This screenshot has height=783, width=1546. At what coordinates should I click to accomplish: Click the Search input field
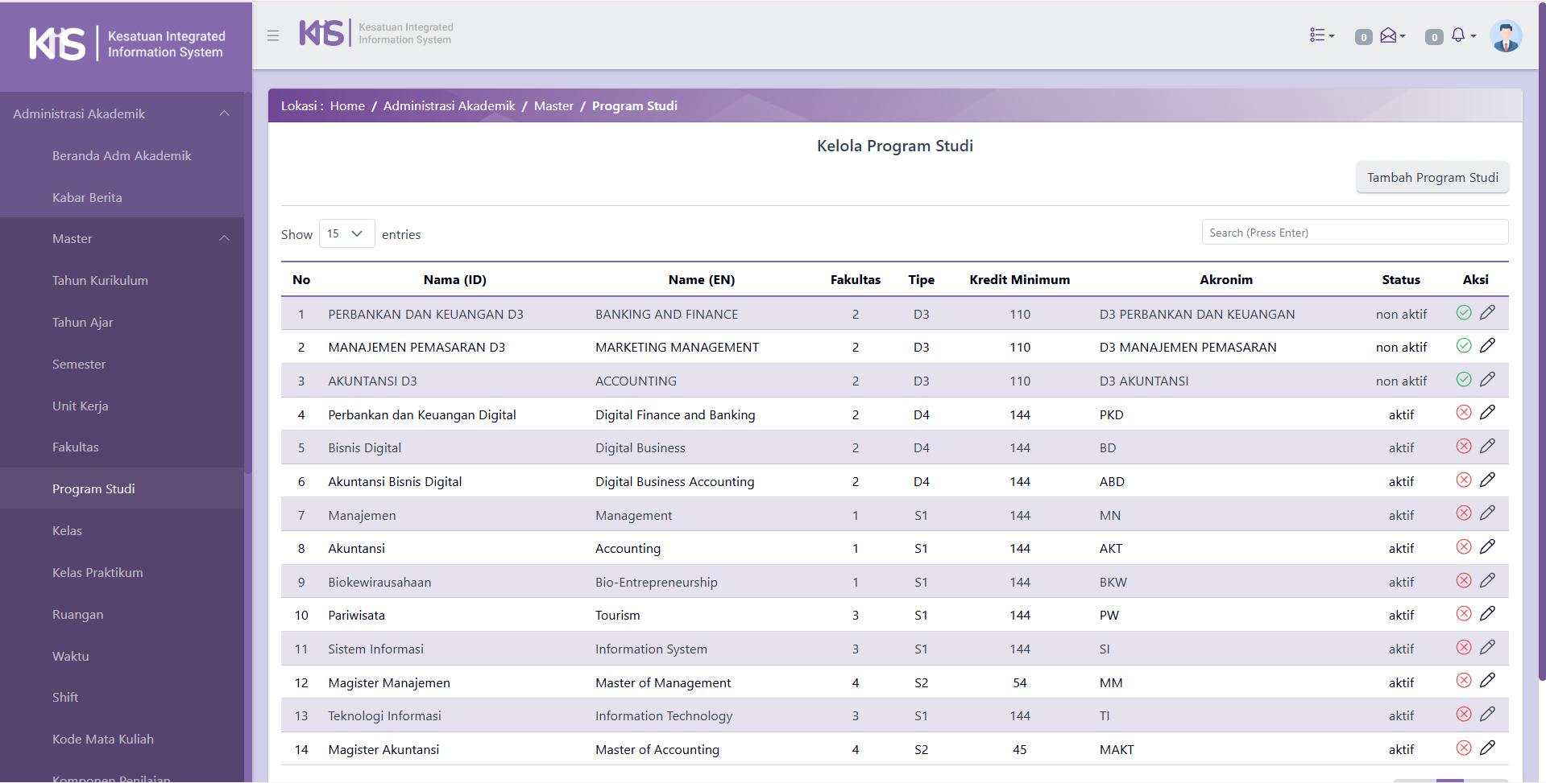1354,233
